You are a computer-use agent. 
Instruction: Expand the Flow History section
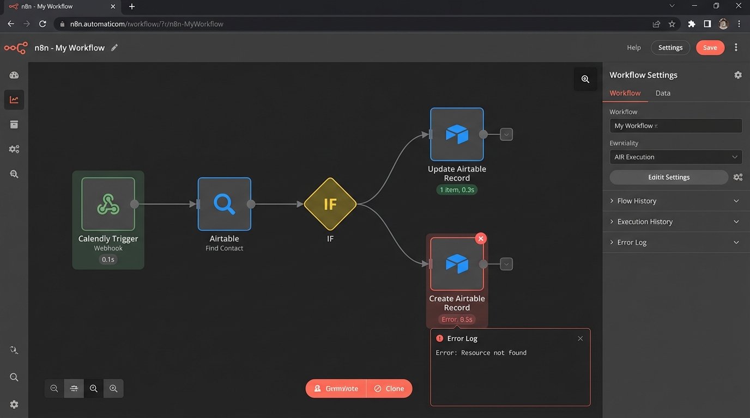point(675,201)
